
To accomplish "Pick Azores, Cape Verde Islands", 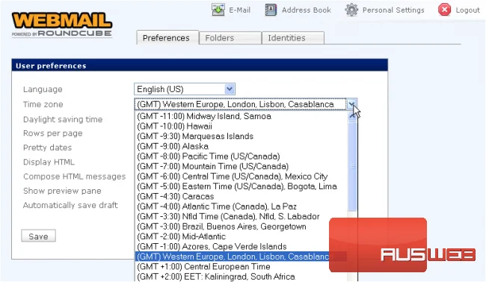I will (242, 246).
